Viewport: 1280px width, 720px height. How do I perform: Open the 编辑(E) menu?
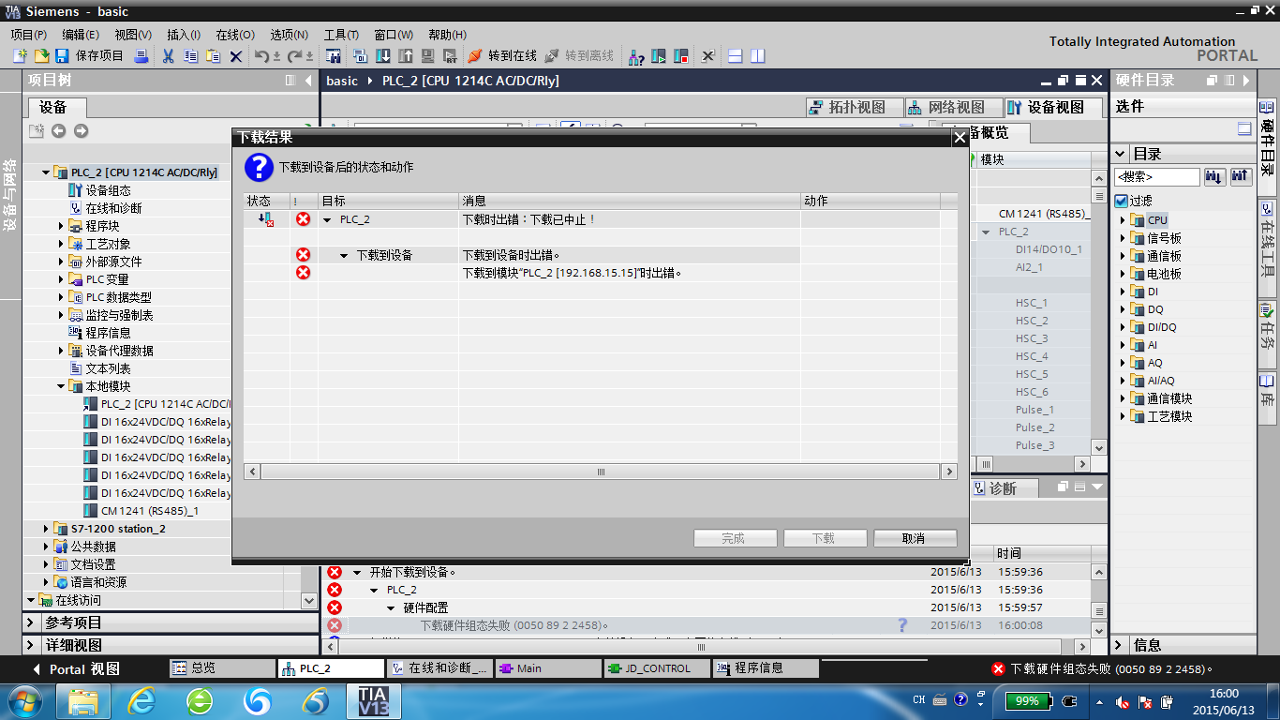click(x=81, y=35)
